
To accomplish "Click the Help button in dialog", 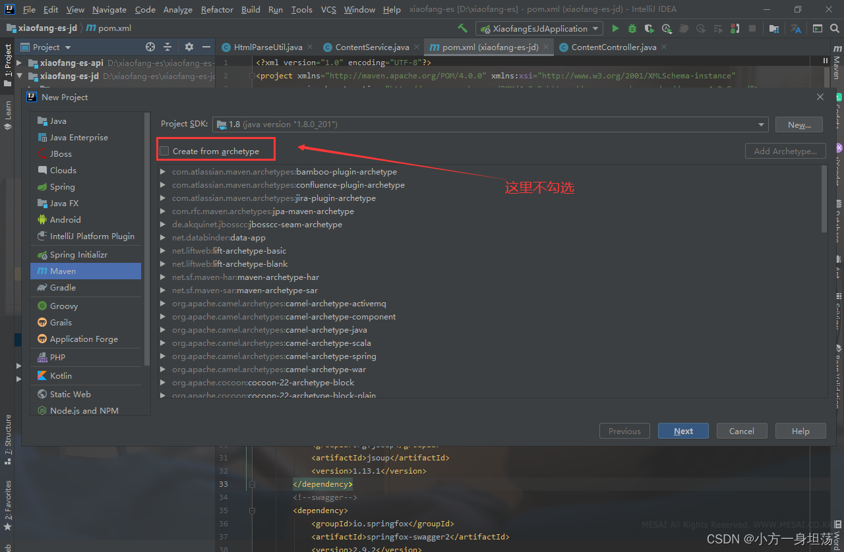I will (800, 431).
